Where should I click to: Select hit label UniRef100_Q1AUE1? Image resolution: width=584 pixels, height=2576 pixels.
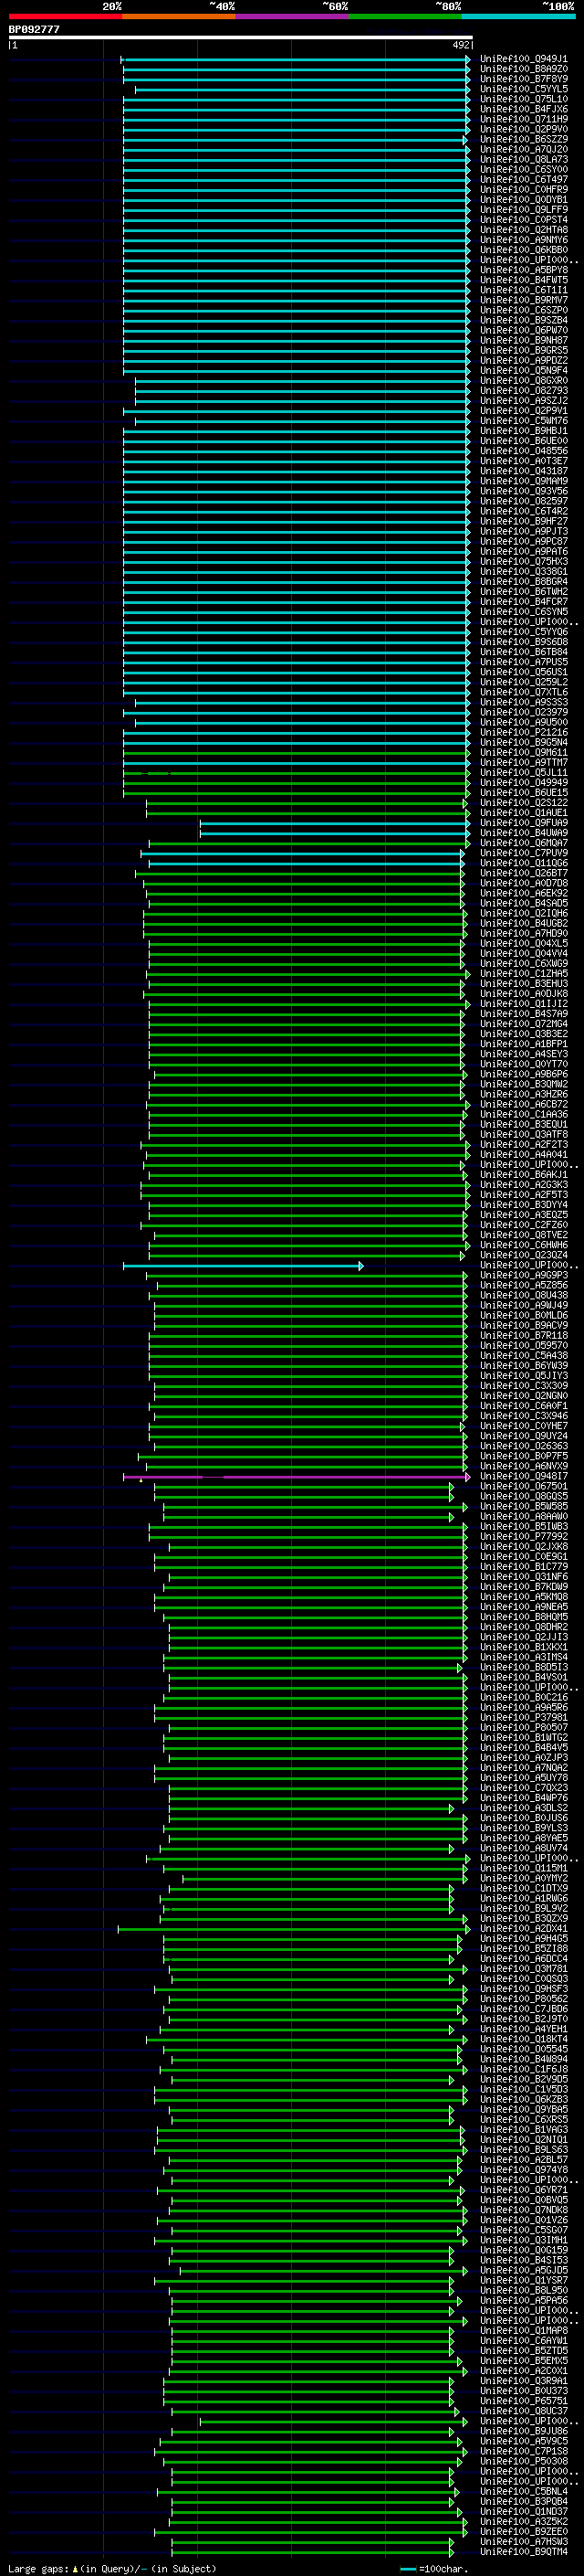pos(524,813)
